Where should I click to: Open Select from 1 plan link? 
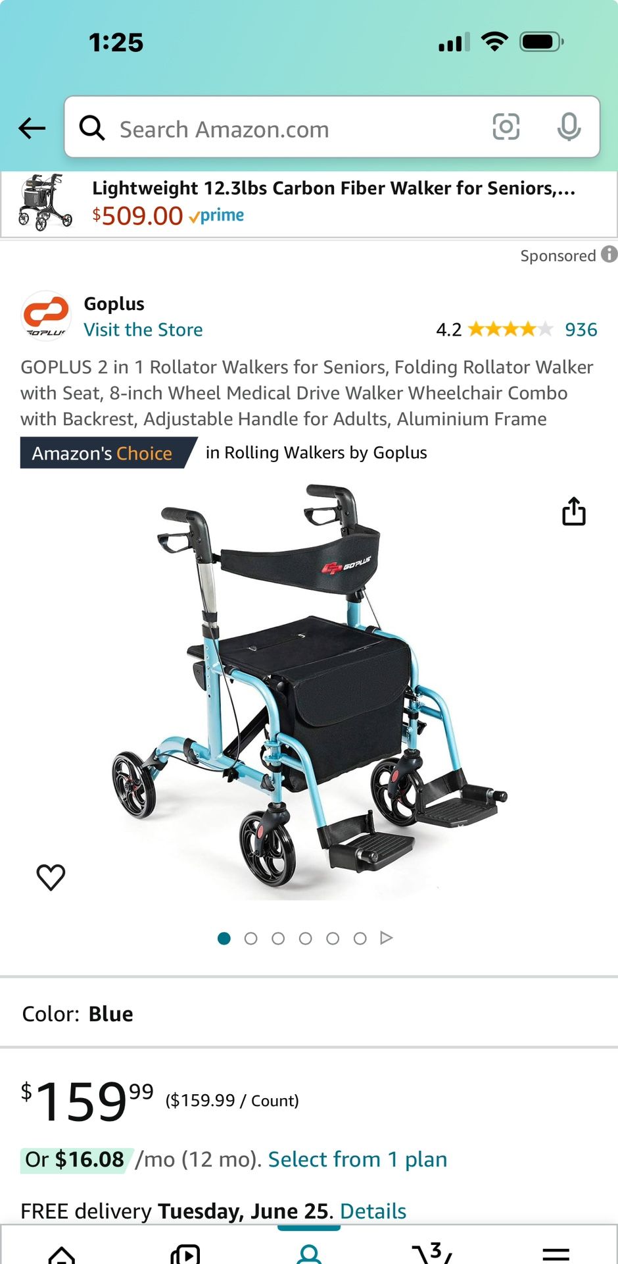click(358, 1159)
